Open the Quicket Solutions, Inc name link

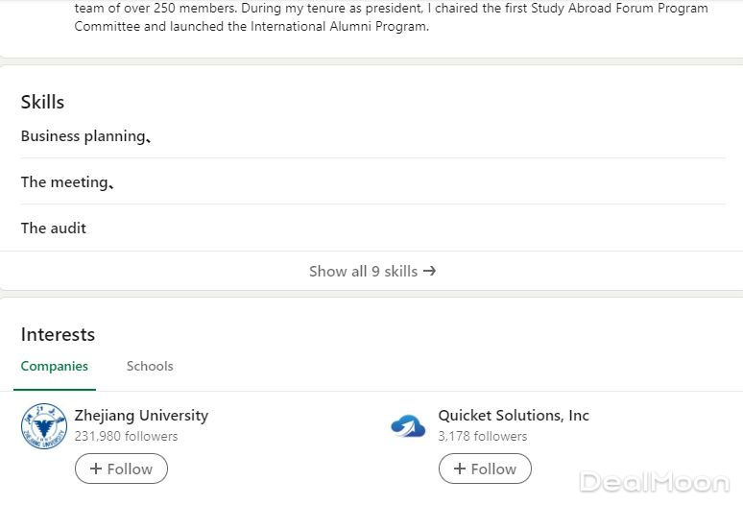(514, 416)
